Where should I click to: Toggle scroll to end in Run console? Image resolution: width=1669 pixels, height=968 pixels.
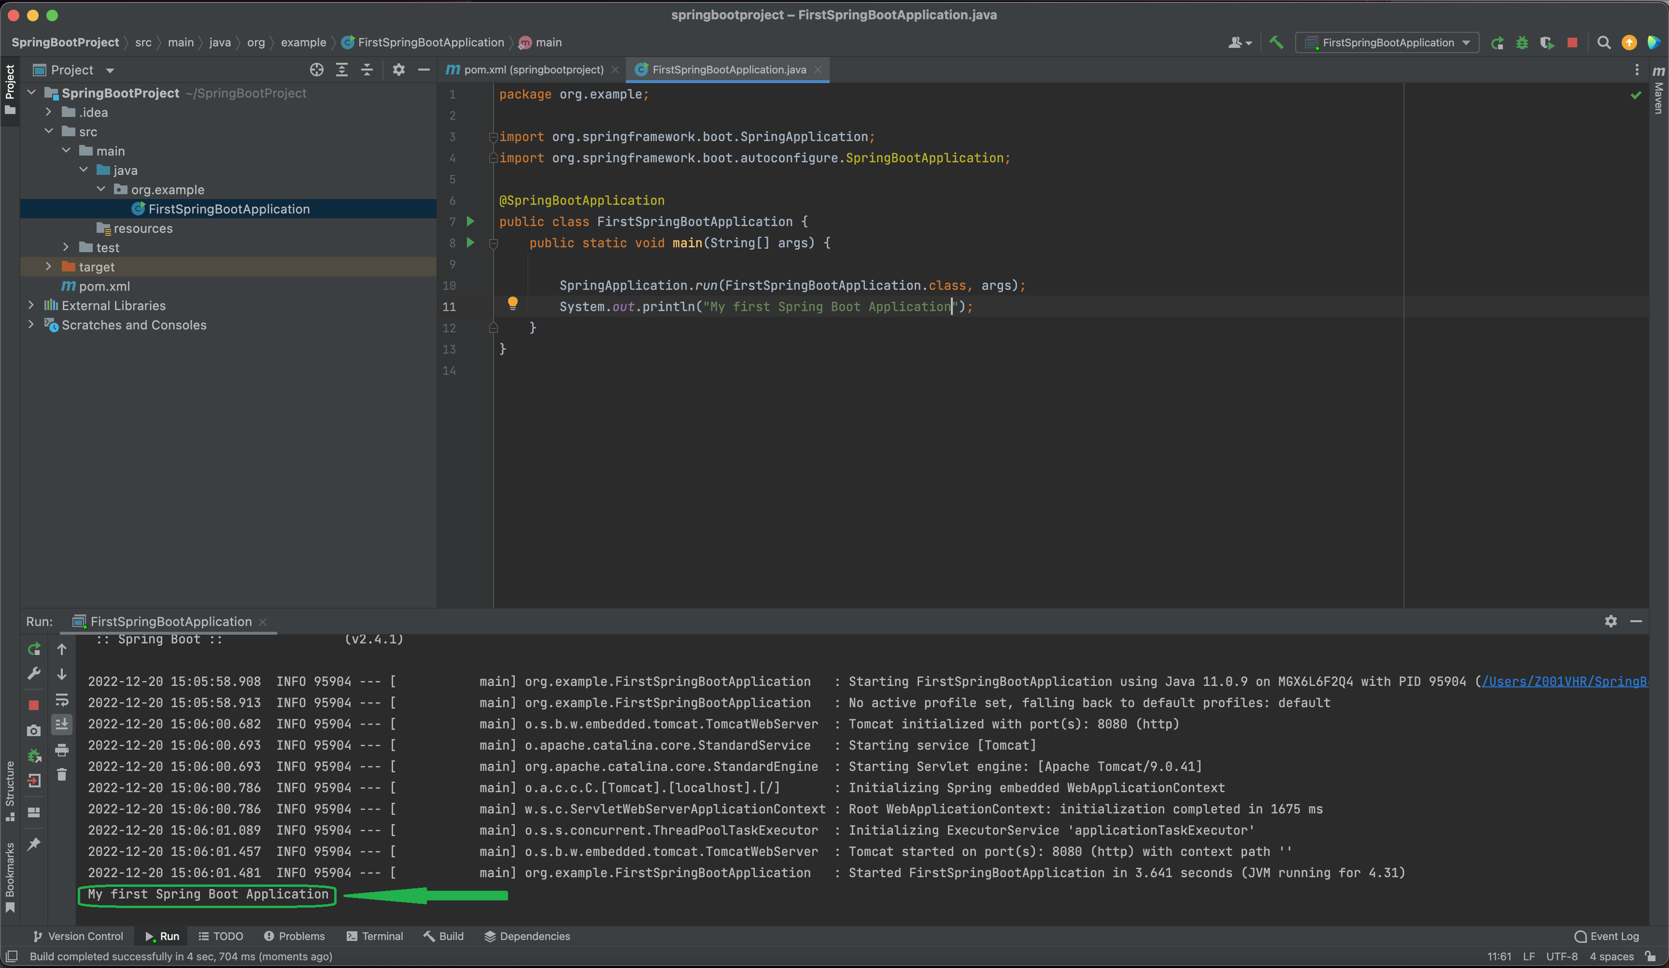pyautogui.click(x=62, y=724)
